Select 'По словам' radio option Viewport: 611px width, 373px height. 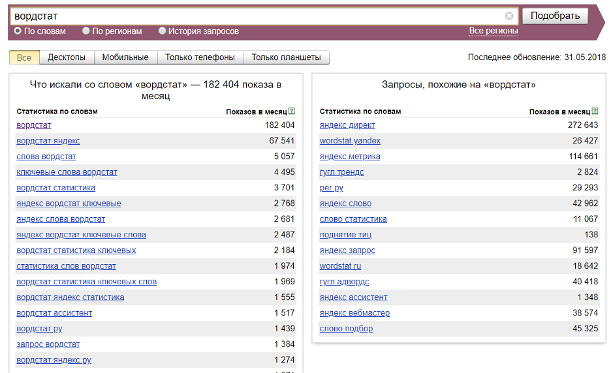coord(18,31)
